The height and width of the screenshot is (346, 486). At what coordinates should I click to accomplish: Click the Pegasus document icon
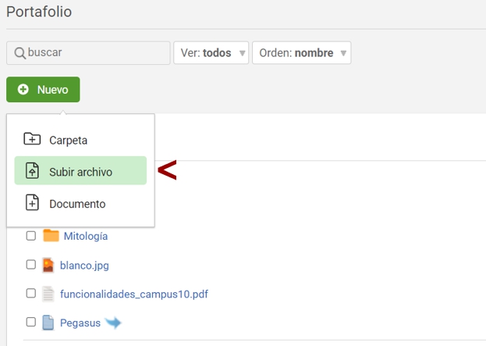pos(48,322)
